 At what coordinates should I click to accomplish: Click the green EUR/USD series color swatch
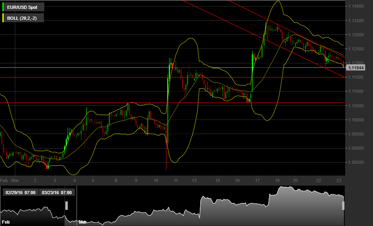[3, 7]
